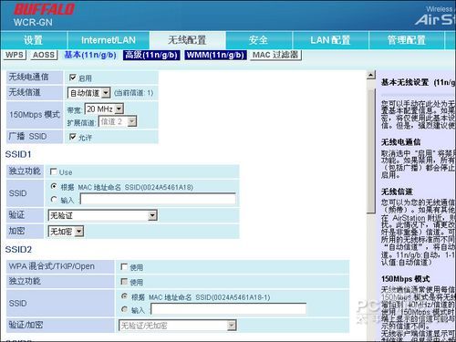Viewport: 456px width, 342px height.
Task: Open MAC 过滤器 page
Action: pyautogui.click(x=275, y=55)
